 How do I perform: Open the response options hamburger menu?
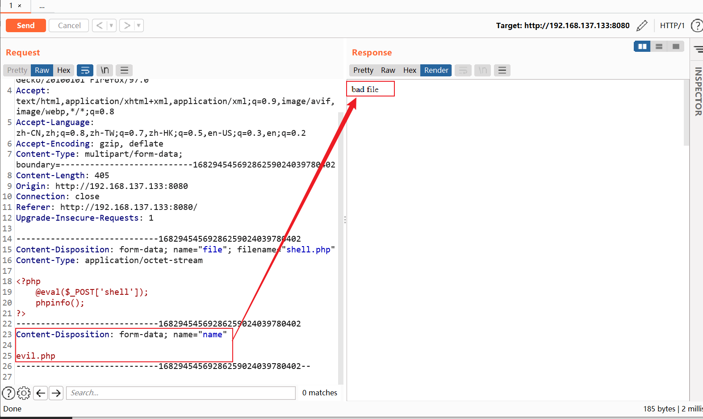coord(502,70)
